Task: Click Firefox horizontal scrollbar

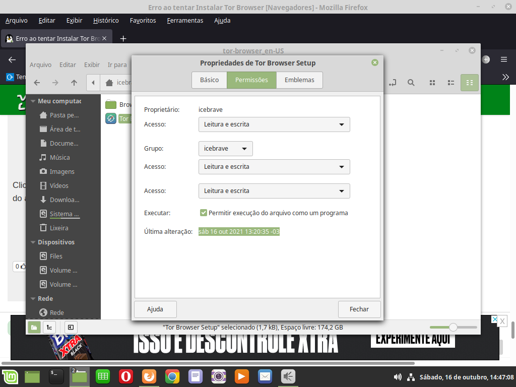Action: (x=208, y=363)
